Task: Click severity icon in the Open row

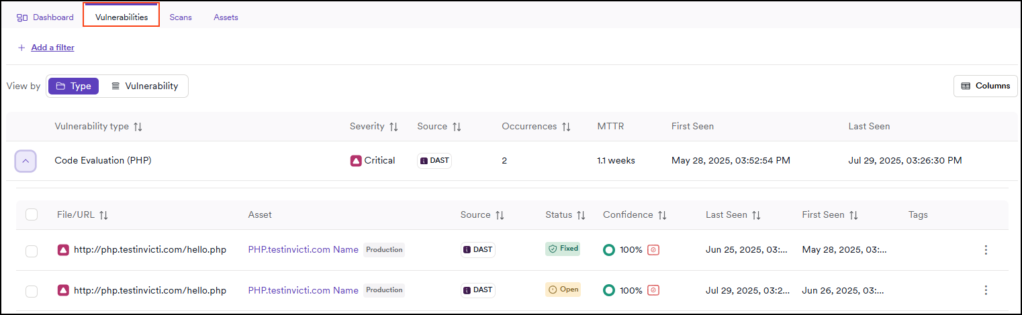Action: 63,290
